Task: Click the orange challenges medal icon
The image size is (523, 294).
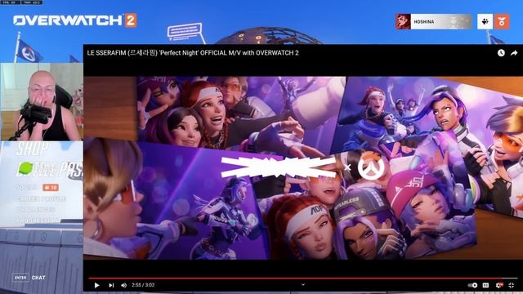Action: point(502,22)
